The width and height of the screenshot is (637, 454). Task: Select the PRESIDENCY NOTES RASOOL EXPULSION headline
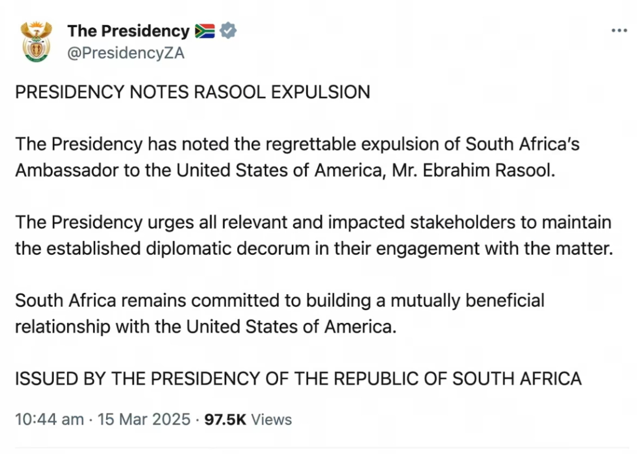pyautogui.click(x=192, y=92)
